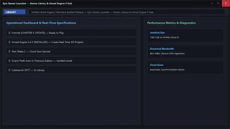Click Performance Metrics & Diagnostics heading
The image size is (230, 129).
point(171,23)
